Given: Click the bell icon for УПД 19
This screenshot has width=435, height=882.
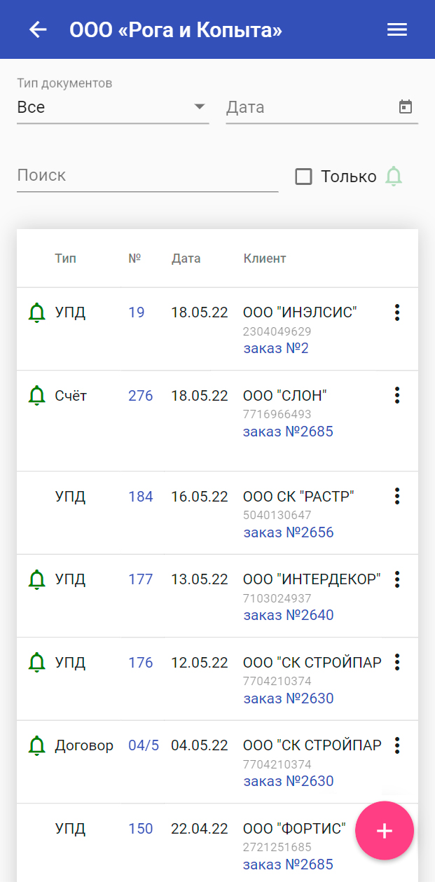Looking at the screenshot, I should tap(36, 312).
